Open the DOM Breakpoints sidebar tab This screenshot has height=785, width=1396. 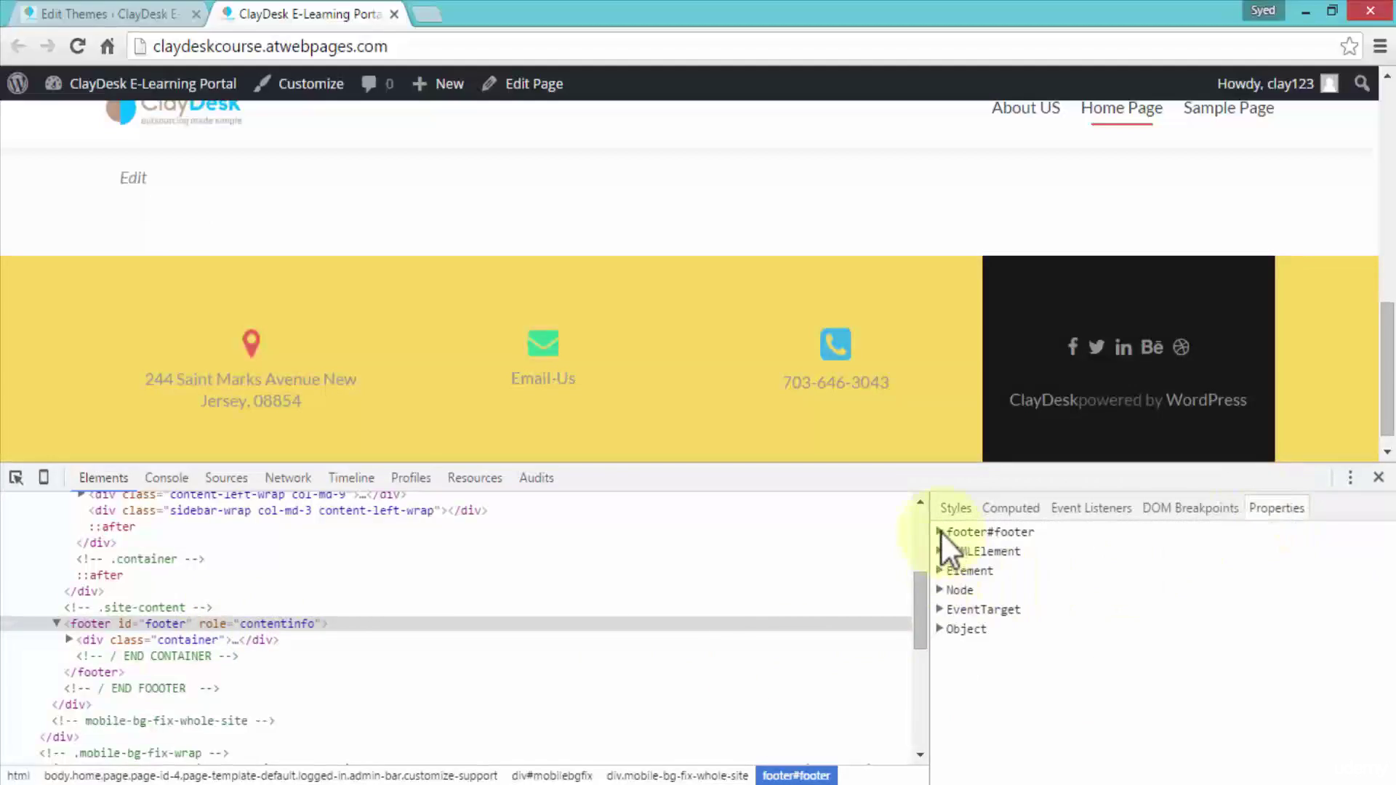[1190, 508]
